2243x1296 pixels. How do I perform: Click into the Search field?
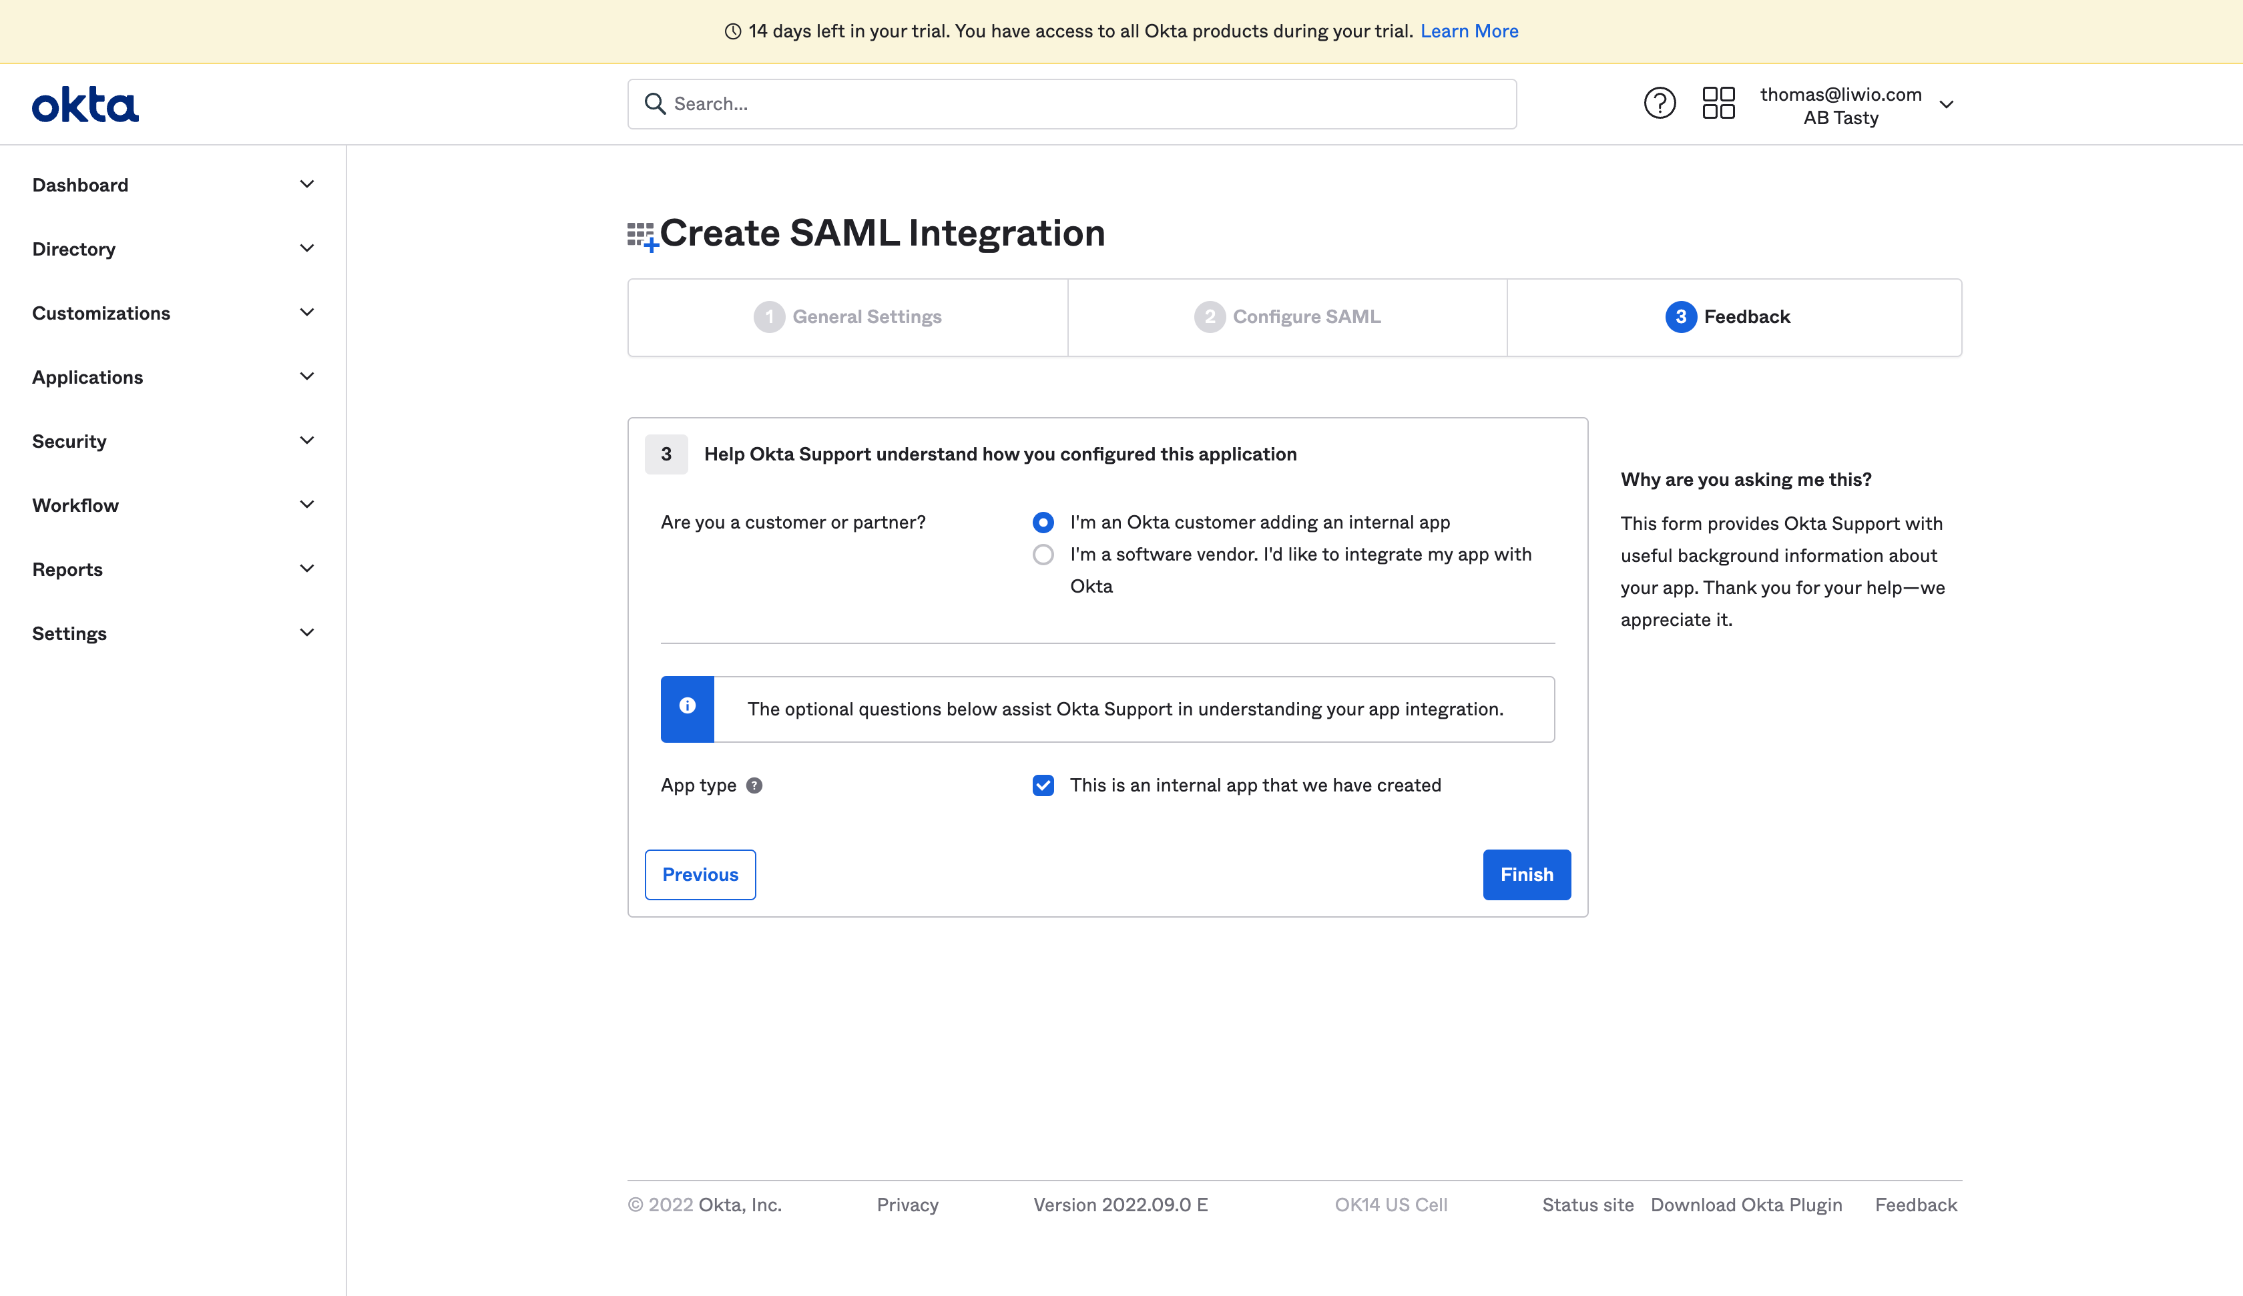(x=1071, y=104)
